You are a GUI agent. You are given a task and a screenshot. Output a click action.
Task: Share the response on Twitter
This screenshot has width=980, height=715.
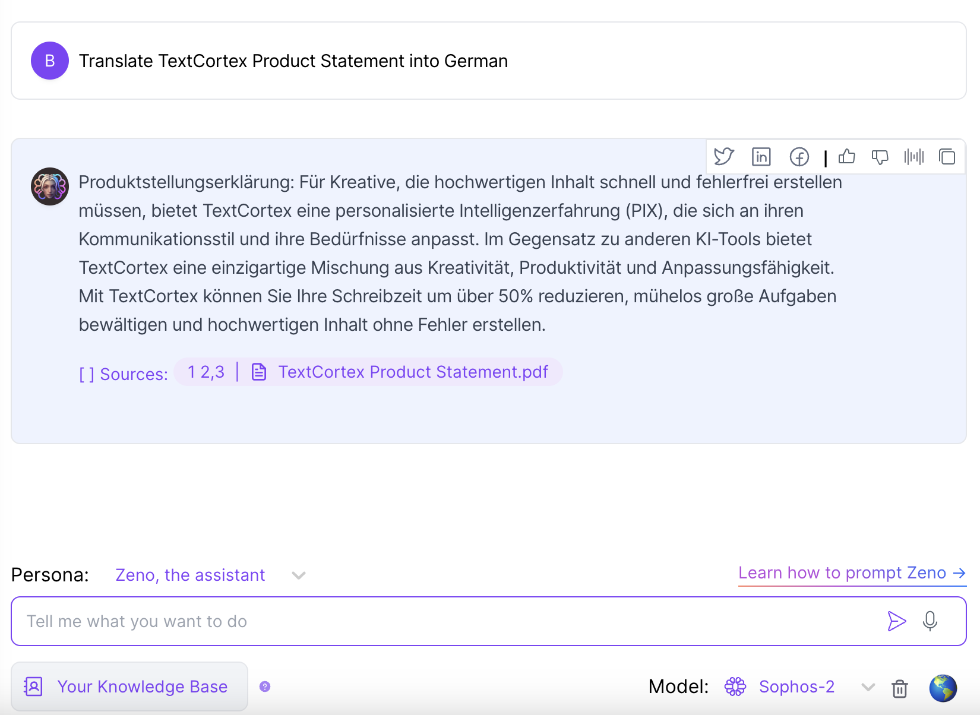click(724, 157)
